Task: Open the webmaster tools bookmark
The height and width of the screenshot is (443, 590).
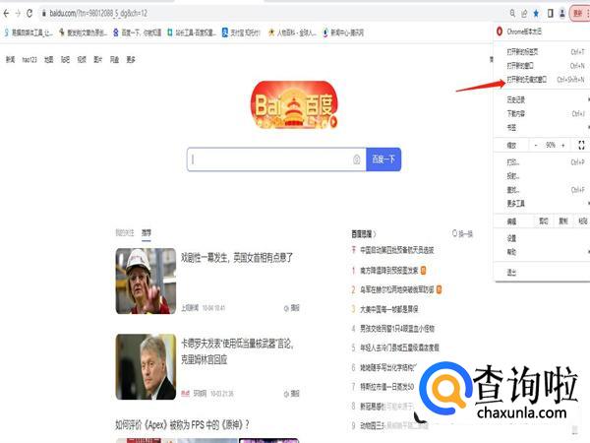Action: pos(192,32)
